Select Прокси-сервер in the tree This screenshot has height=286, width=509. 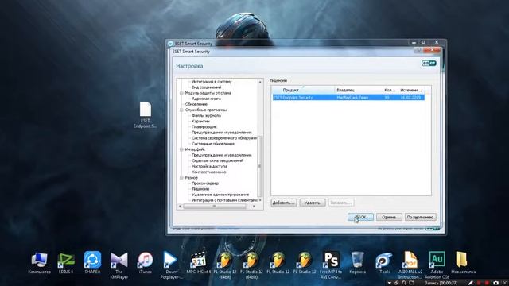[205, 184]
